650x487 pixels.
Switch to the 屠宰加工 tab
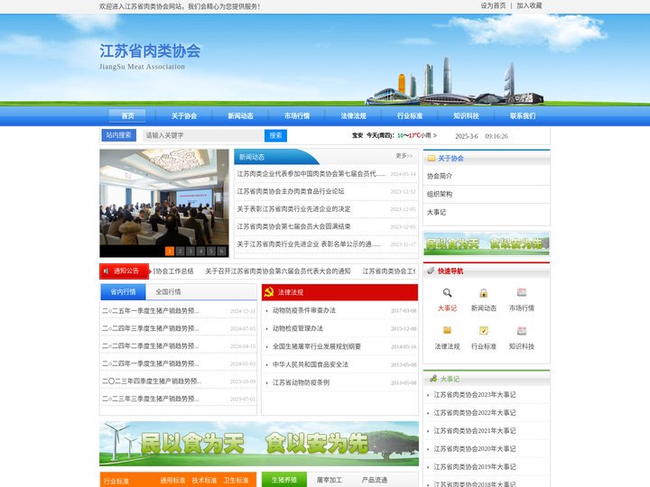pos(330,480)
